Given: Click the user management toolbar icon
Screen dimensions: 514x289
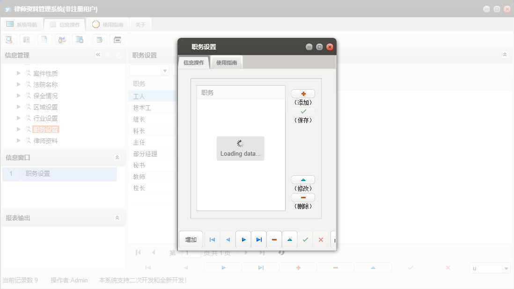Looking at the screenshot, I should click(x=62, y=39).
